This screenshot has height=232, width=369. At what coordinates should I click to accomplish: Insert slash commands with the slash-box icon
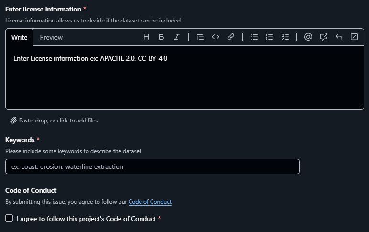354,37
